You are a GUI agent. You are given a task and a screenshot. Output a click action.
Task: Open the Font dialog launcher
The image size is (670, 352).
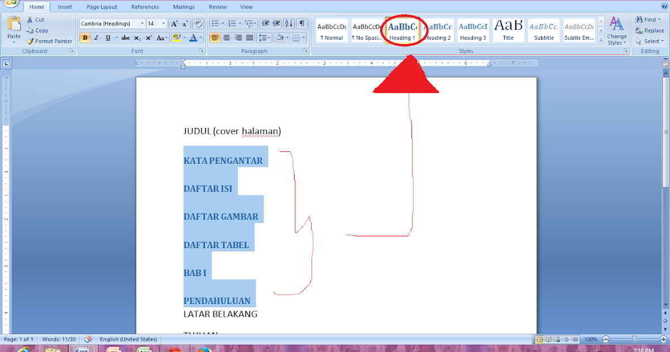[202, 51]
